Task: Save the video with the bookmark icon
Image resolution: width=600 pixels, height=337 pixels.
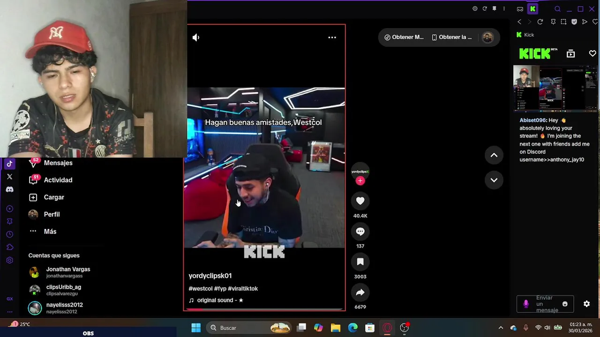Action: point(360,262)
